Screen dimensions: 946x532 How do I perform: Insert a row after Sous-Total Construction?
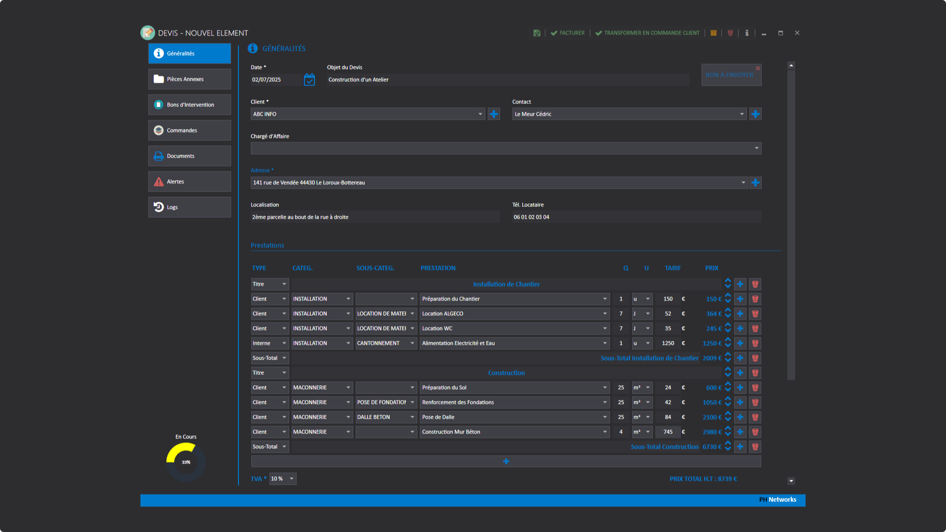click(x=740, y=447)
